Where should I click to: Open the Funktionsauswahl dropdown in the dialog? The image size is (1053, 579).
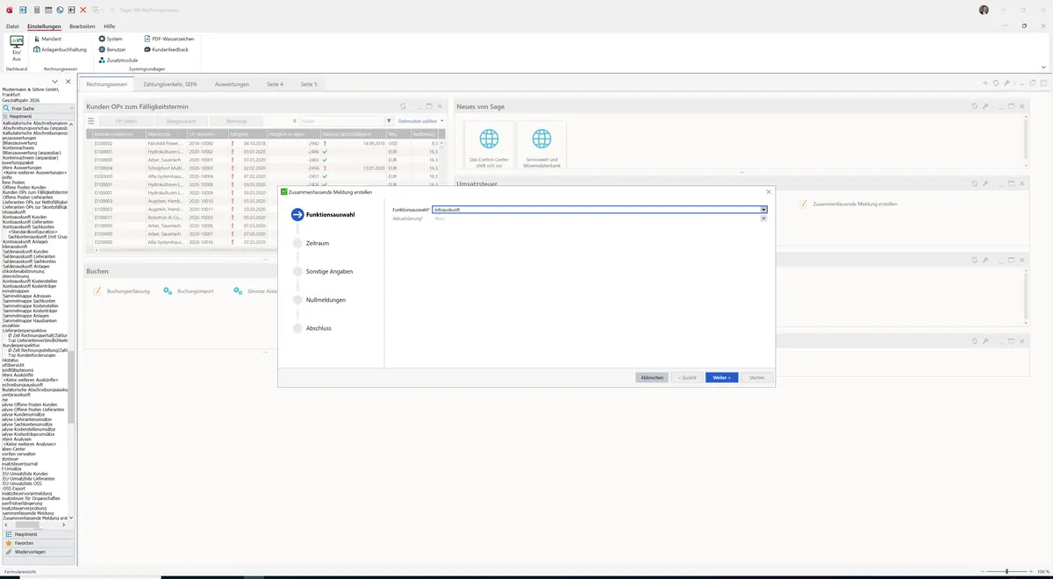coord(763,210)
